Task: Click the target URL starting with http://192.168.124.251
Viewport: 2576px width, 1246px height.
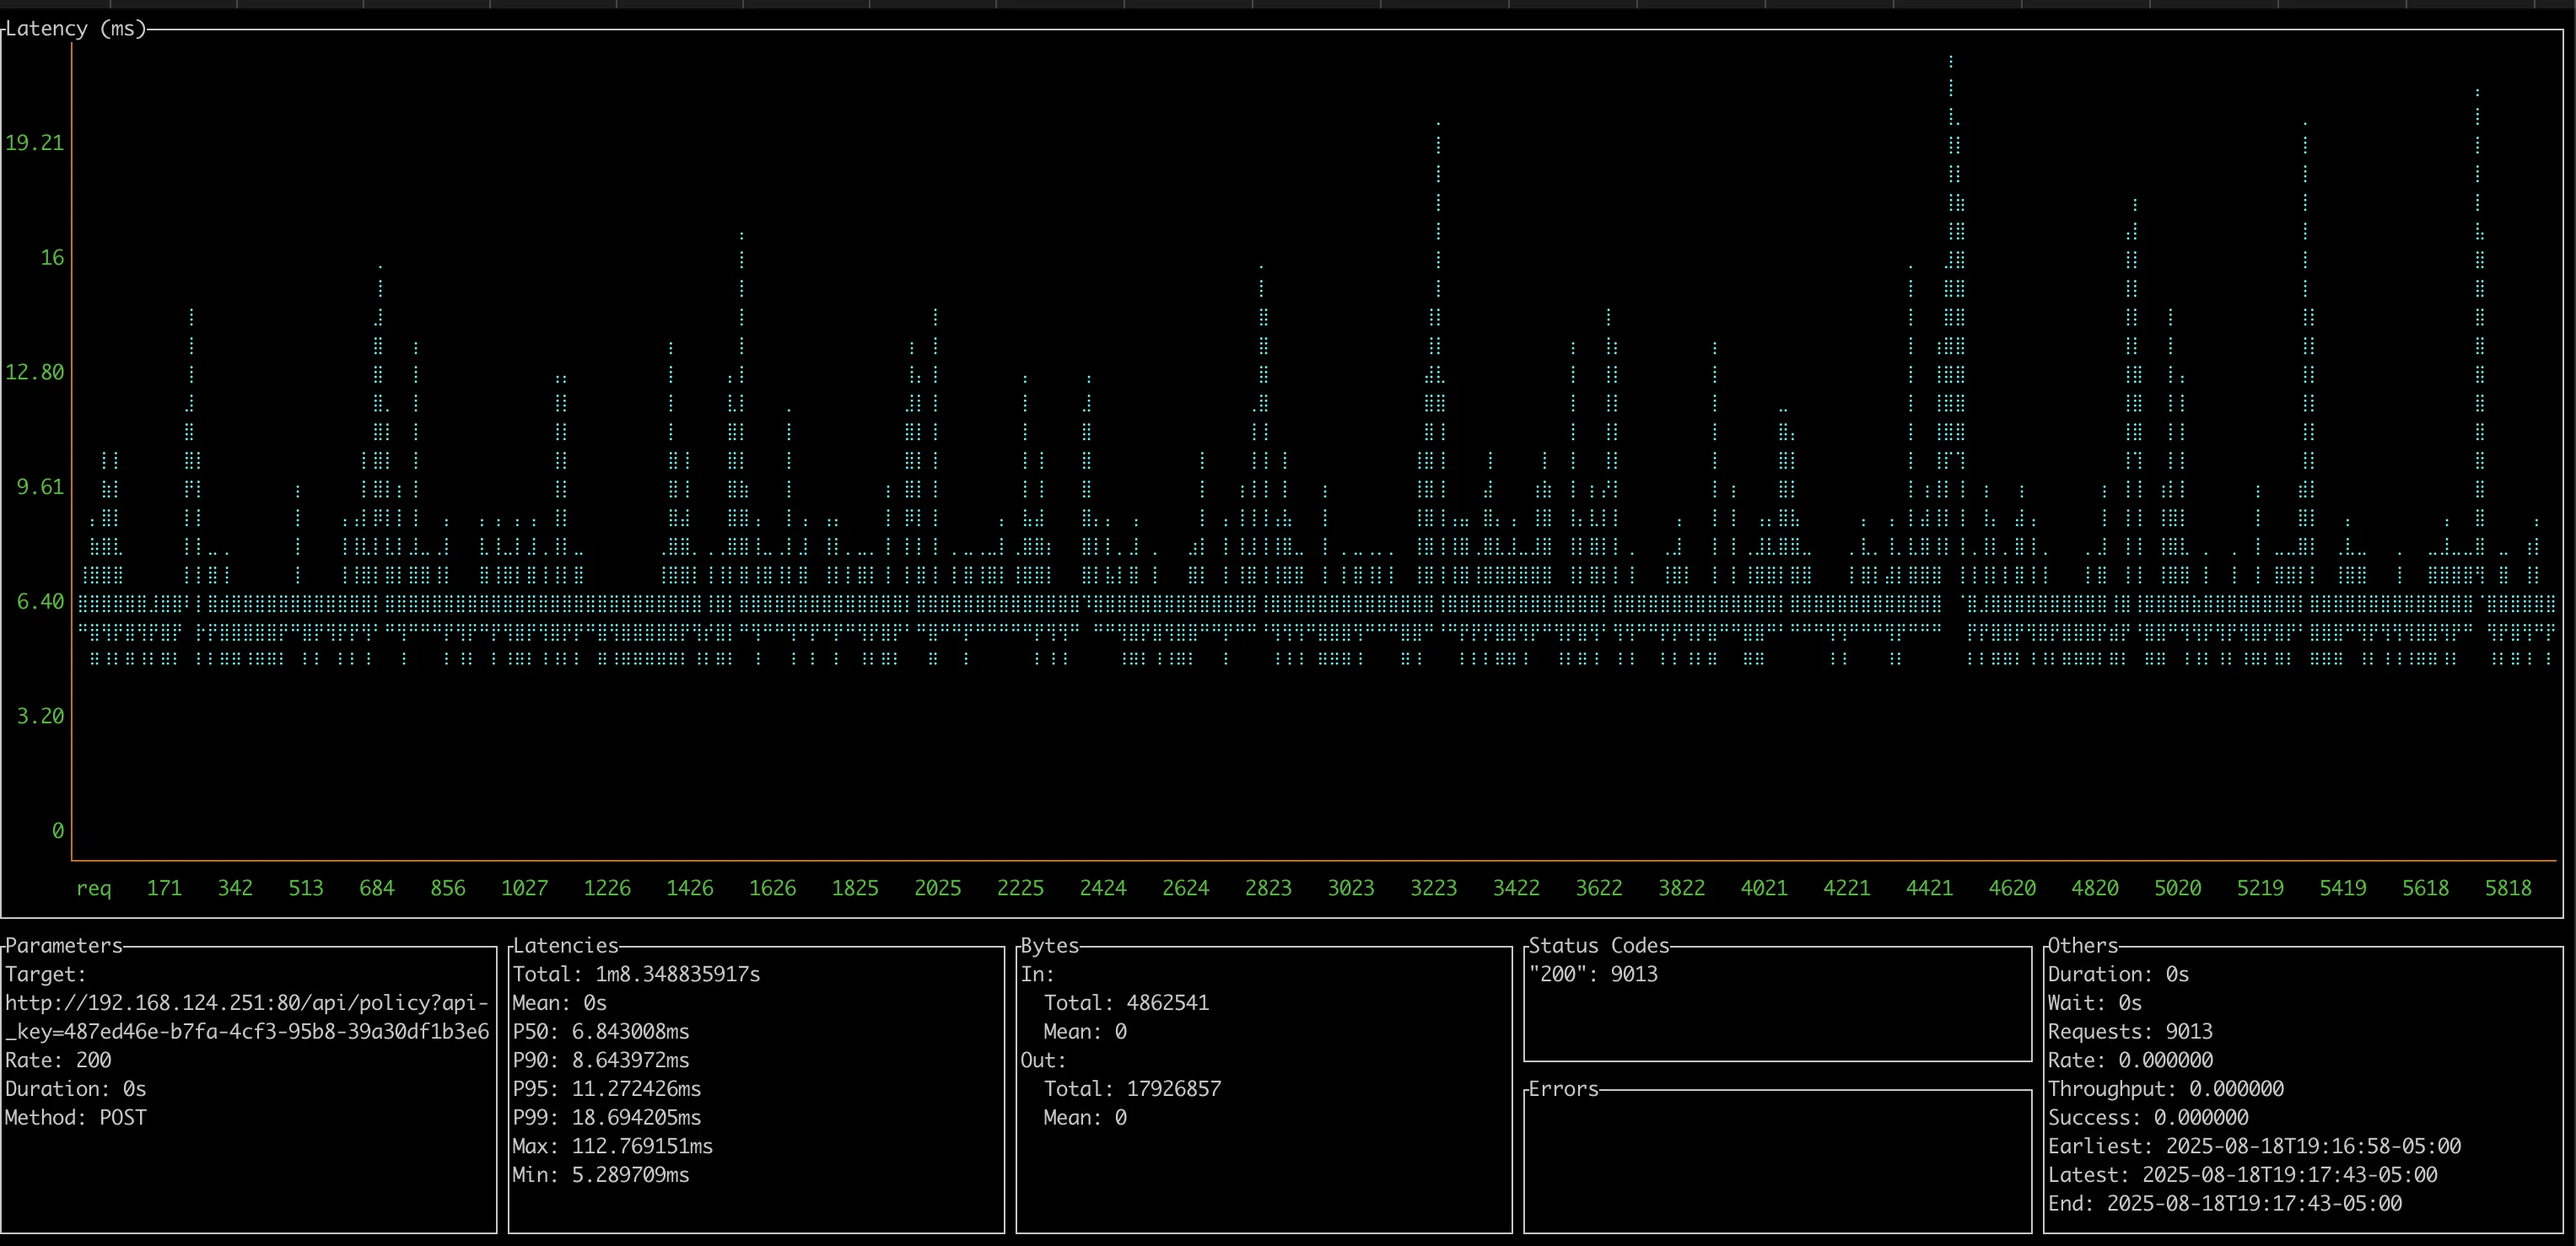Action: (x=247, y=1003)
